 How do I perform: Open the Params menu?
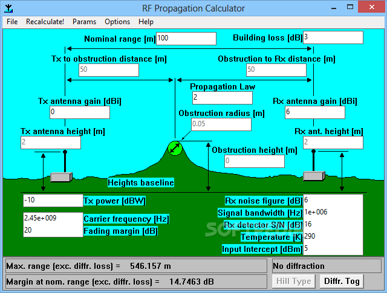click(84, 22)
